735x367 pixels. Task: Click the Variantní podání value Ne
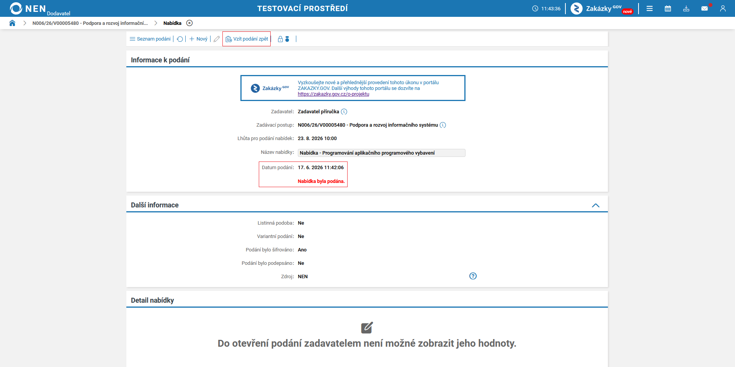click(301, 237)
